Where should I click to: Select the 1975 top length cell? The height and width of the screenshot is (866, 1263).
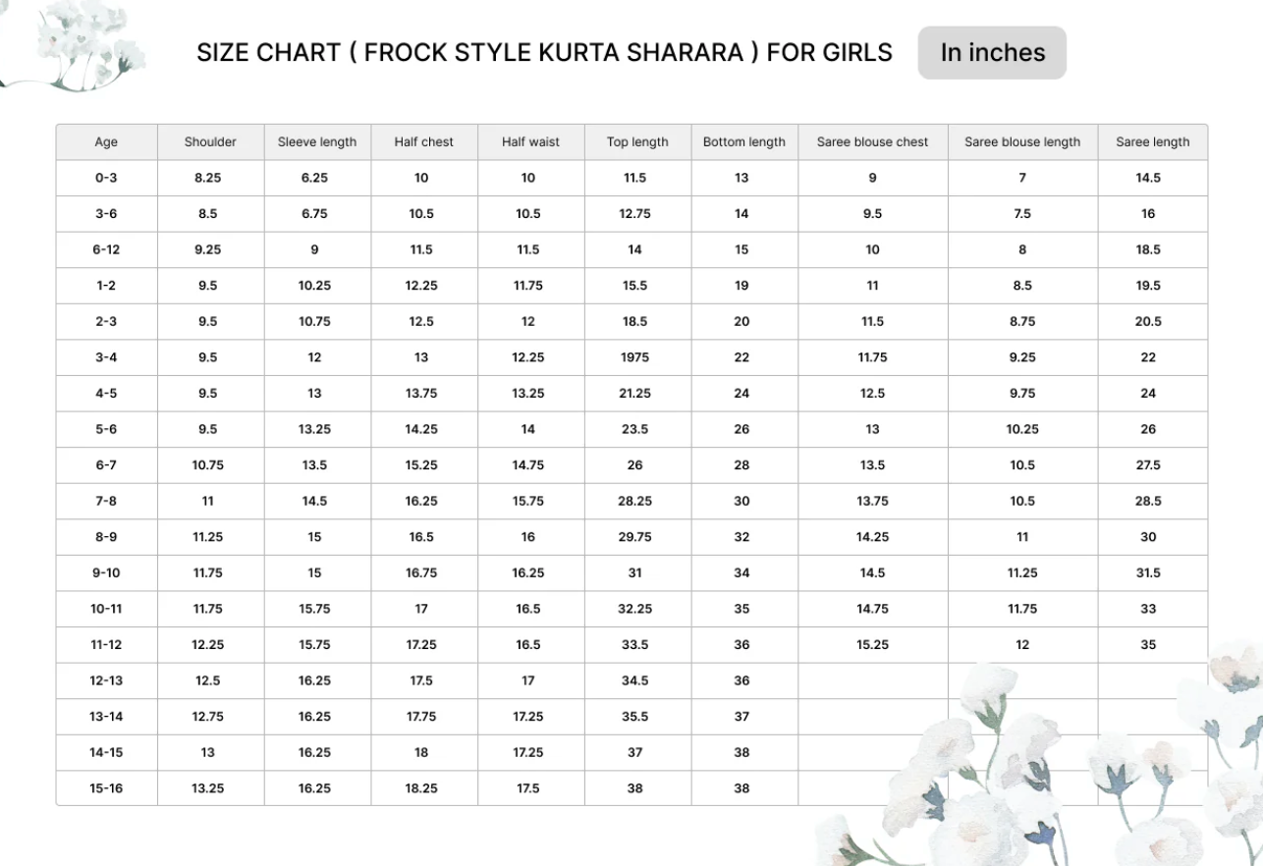[634, 357]
